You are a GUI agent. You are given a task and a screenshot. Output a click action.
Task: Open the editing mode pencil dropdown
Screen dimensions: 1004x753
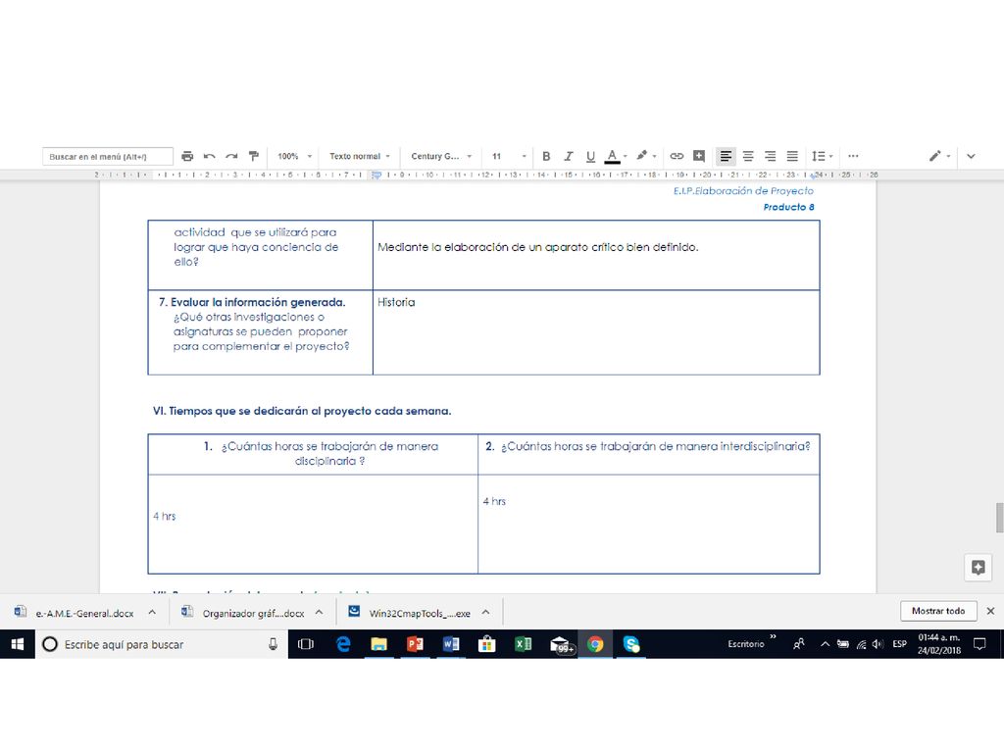tap(939, 156)
